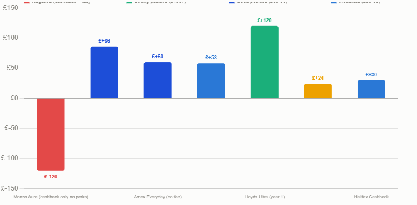The height and width of the screenshot is (205, 417).
Task: Click the '£150' y-axis tick label
Action: pyautogui.click(x=11, y=8)
